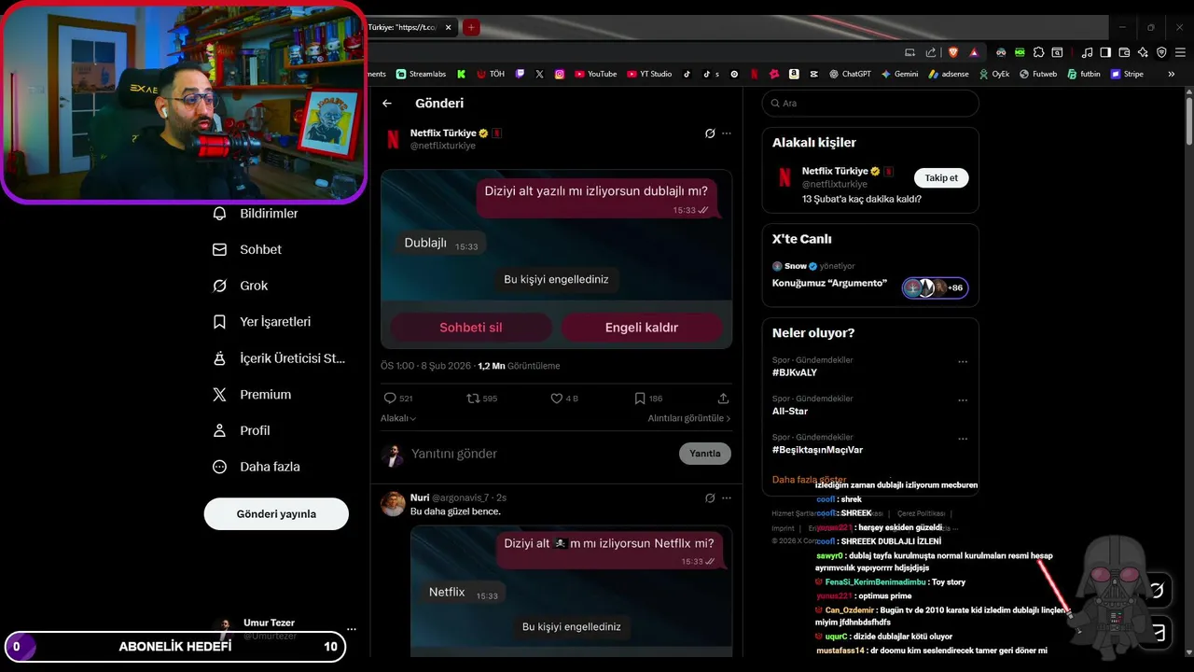This screenshot has height=672, width=1194.
Task: Open Bildirimler in the sidebar
Action: (x=256, y=214)
